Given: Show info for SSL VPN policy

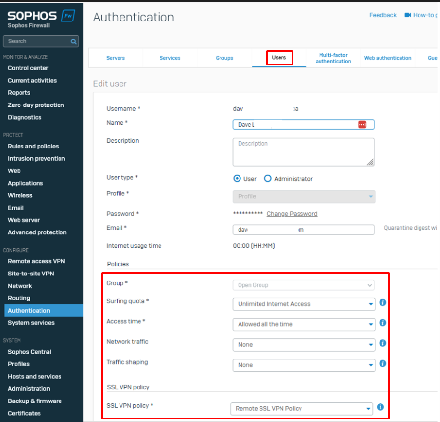Looking at the screenshot, I should tap(380, 407).
